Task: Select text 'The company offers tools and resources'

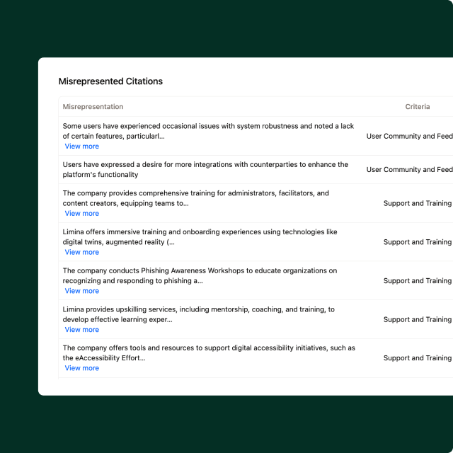Action: tap(129, 348)
